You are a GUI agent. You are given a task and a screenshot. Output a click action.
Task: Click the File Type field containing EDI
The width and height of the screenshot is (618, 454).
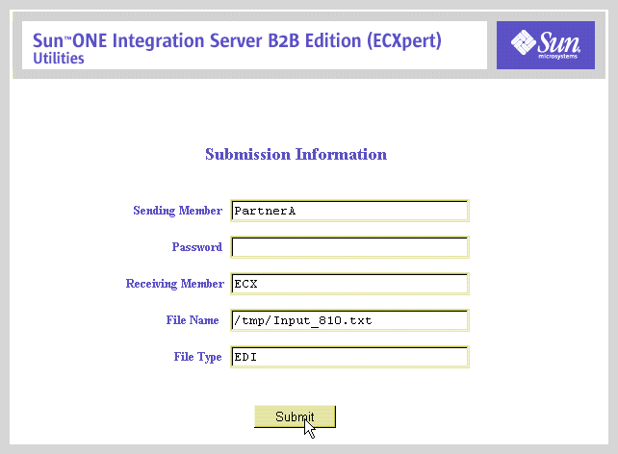coord(350,357)
